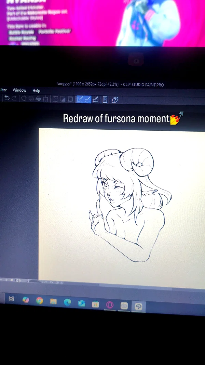Click the Deselect icon in command bar
Screen dimensions: 205x365
(x=55, y=99)
